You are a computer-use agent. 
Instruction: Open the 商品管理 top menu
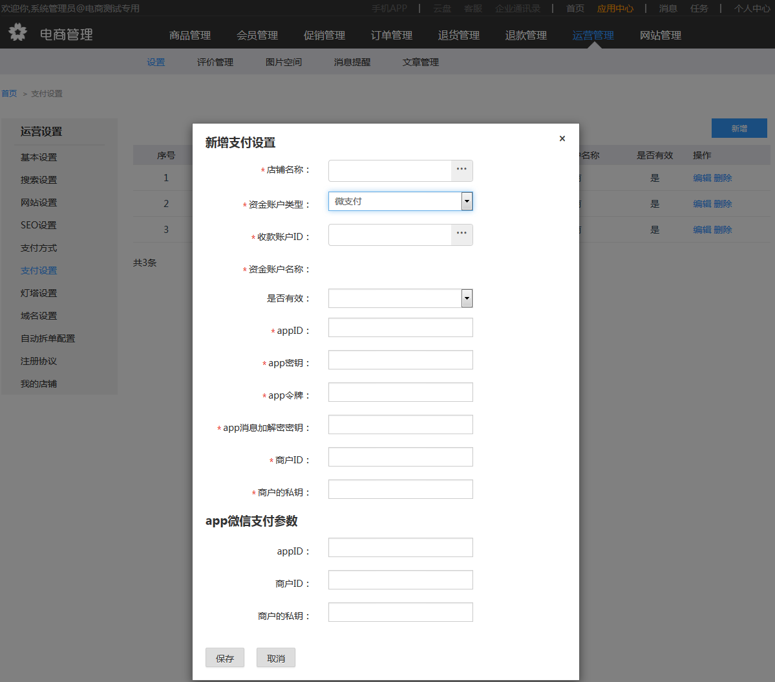click(x=190, y=35)
